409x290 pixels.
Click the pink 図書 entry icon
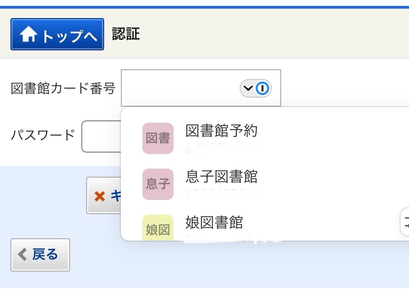coord(158,138)
